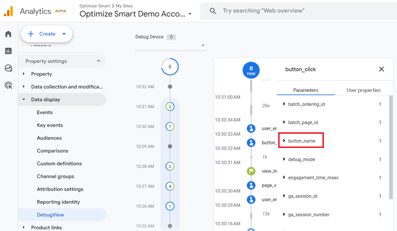Expand the batch_ordering_id parameter

tap(284, 104)
